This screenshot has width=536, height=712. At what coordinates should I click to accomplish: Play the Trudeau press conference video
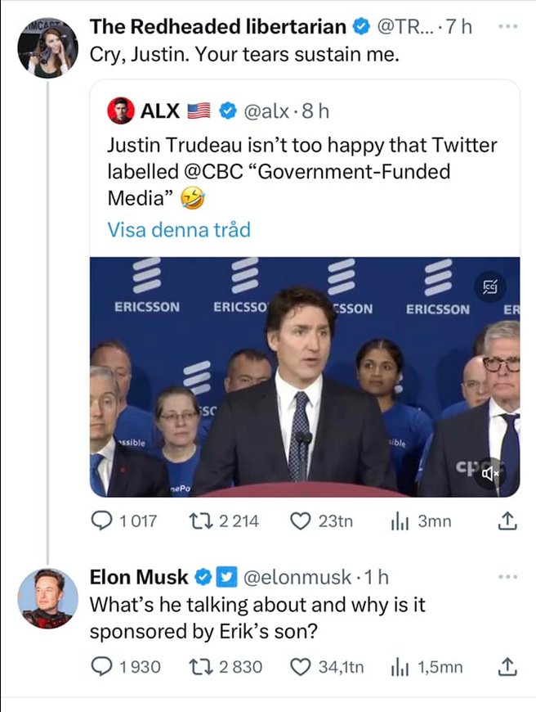304,376
